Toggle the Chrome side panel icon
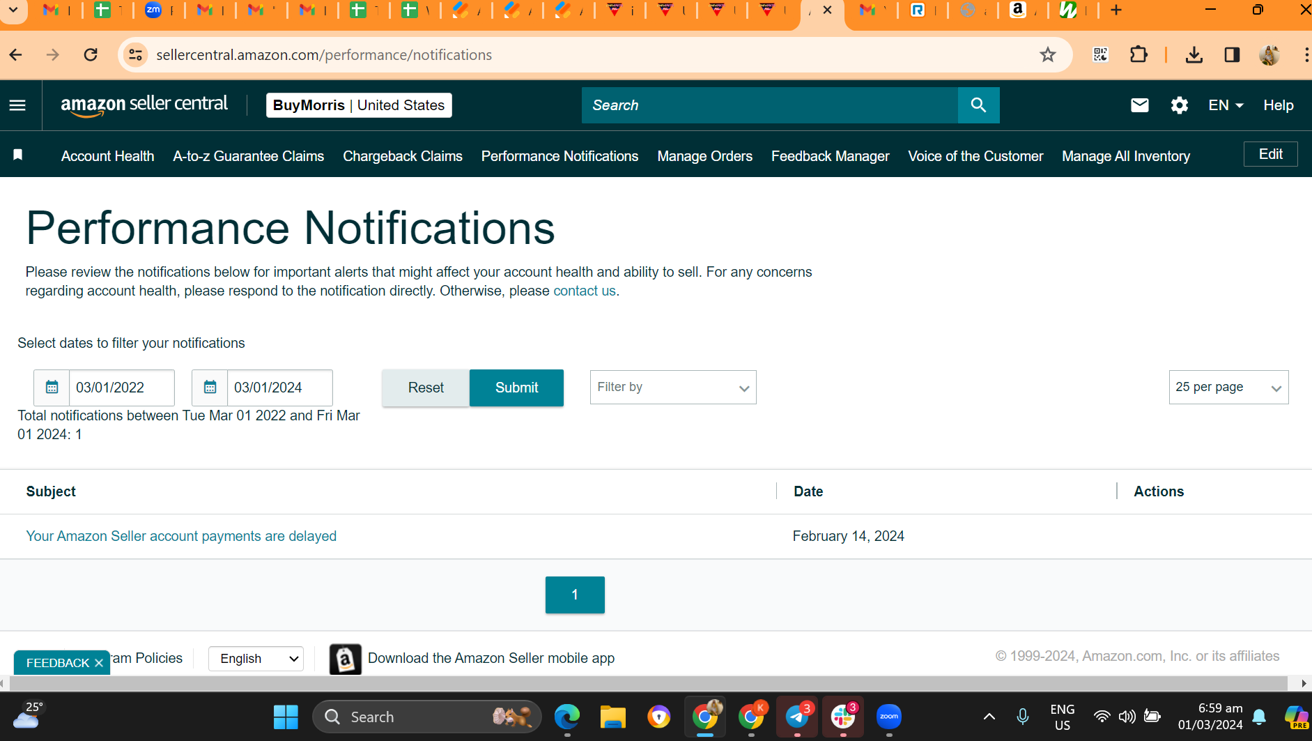 (x=1232, y=54)
